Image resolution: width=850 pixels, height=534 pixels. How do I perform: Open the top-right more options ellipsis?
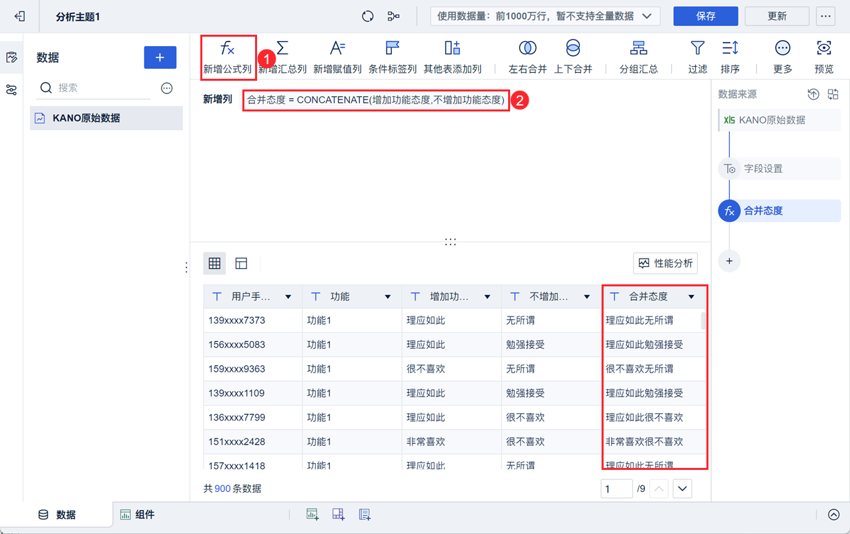826,16
